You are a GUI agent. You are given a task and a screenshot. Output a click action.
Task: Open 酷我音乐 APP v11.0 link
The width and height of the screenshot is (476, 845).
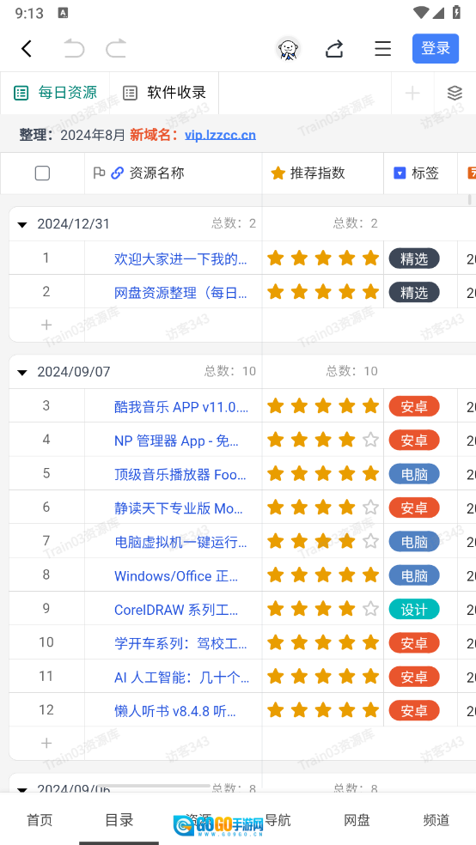click(181, 407)
